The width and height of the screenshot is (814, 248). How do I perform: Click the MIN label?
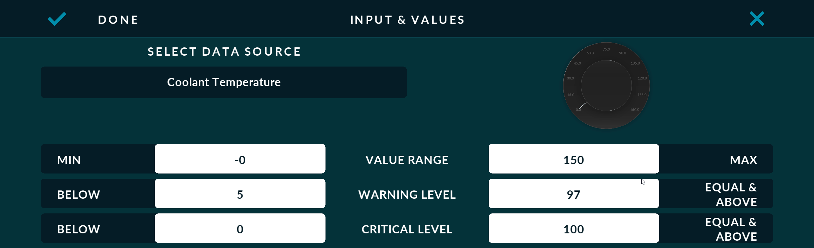69,160
